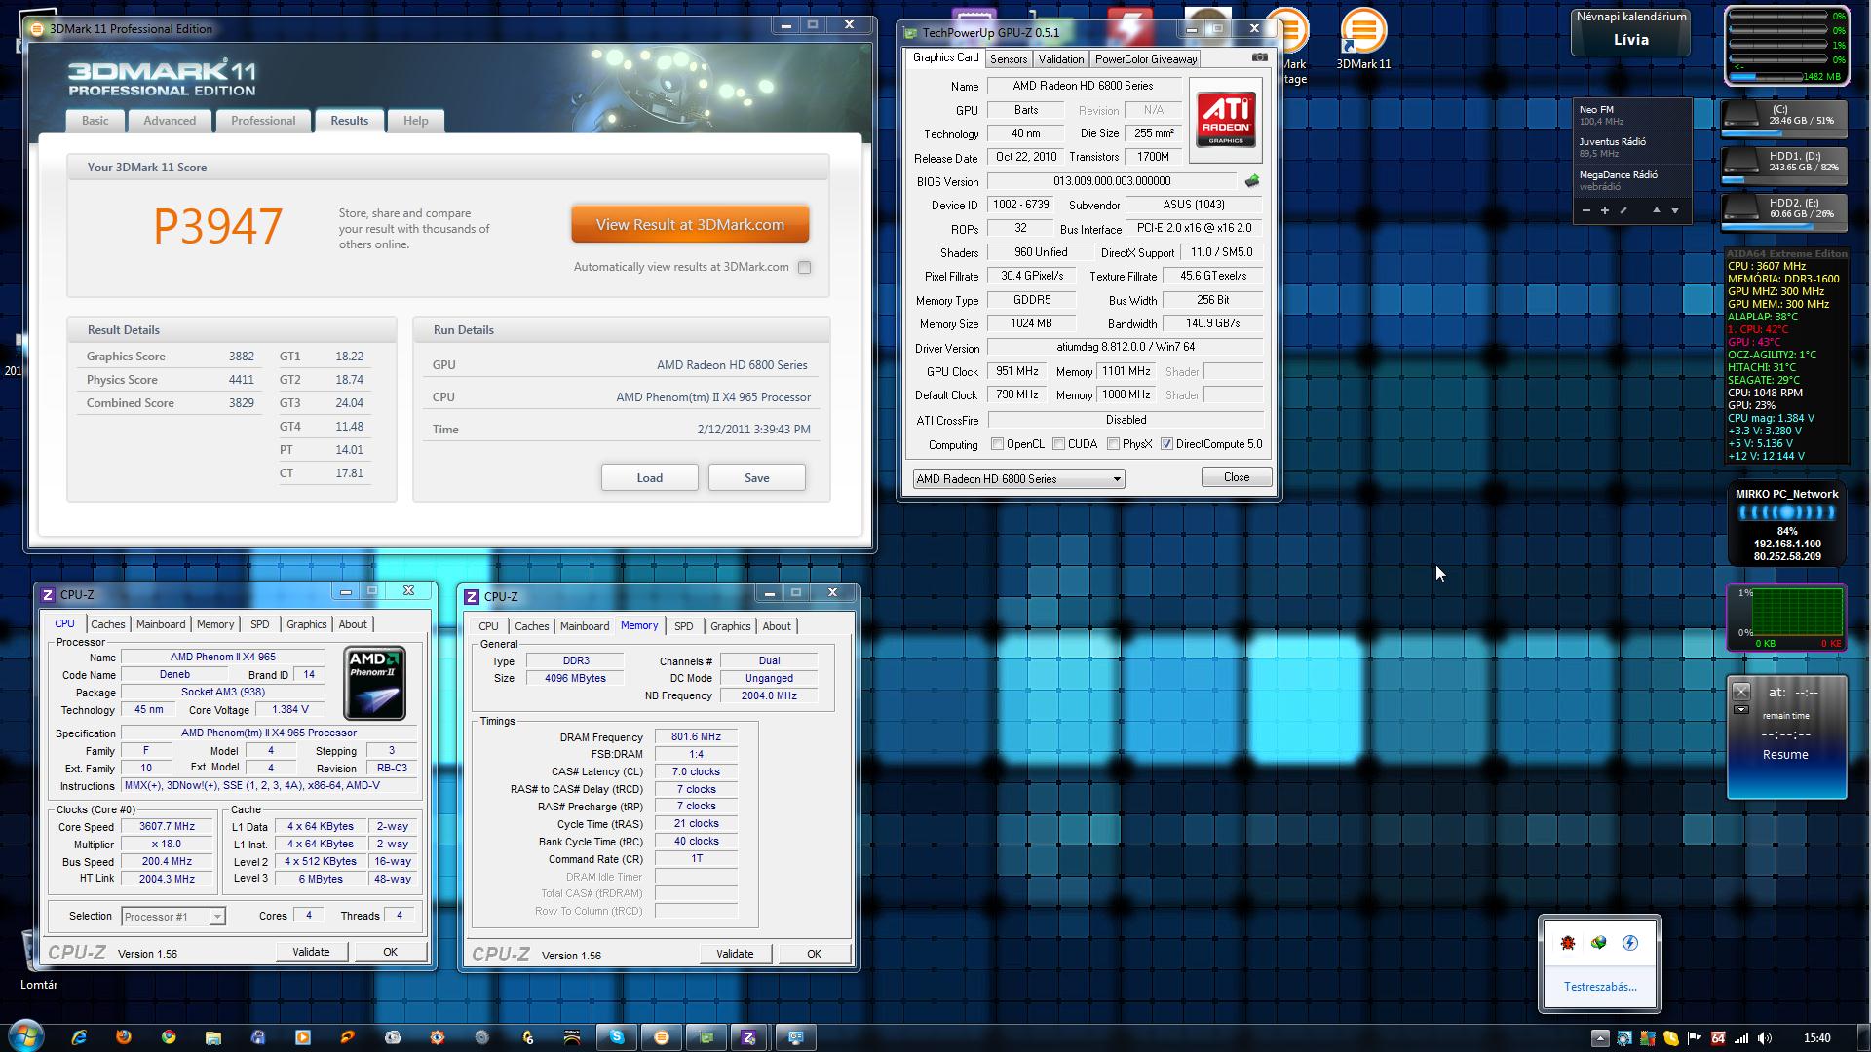Click the Testreszabás... link
1871x1052 pixels.
click(1600, 987)
